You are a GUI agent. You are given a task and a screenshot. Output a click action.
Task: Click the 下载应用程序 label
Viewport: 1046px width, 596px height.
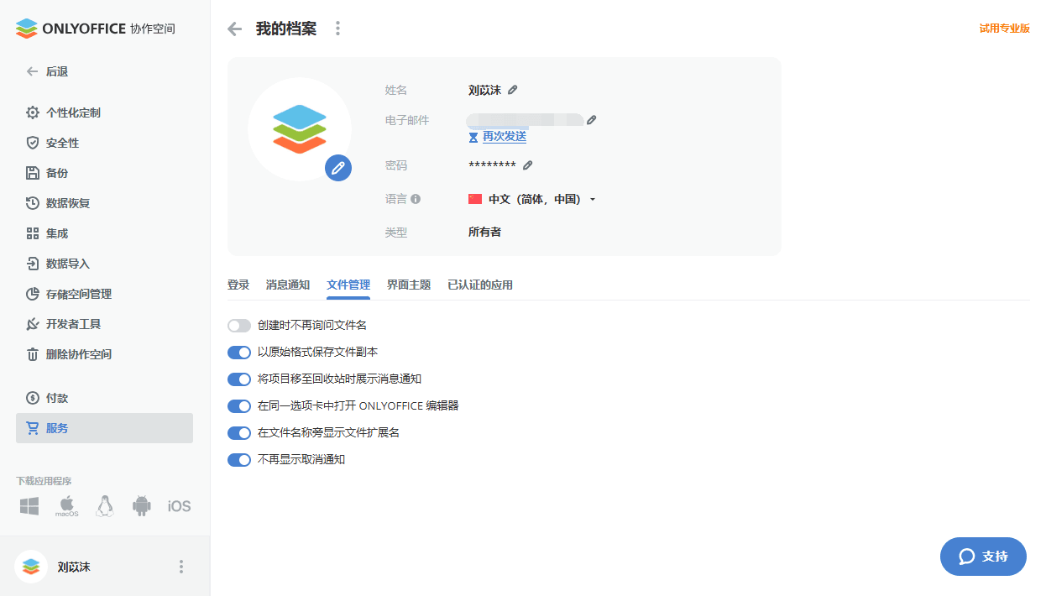tap(44, 481)
